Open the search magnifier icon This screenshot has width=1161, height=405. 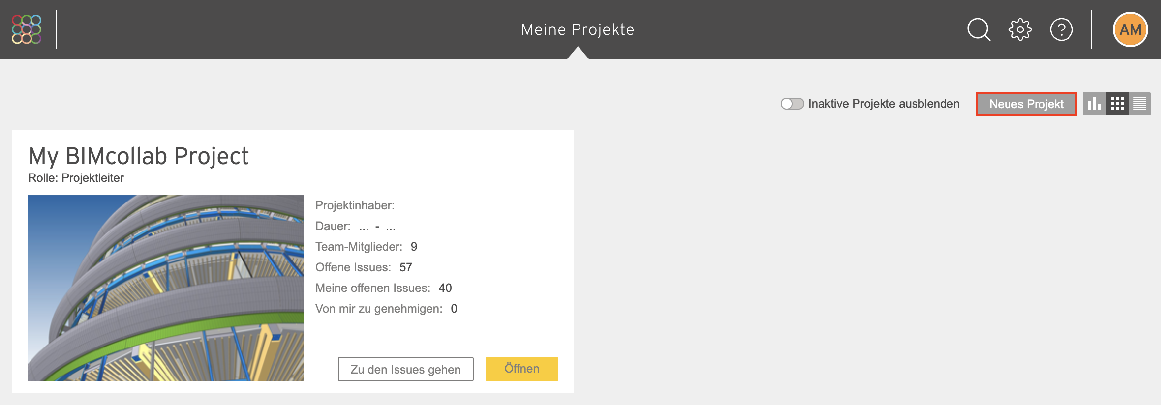(x=978, y=29)
